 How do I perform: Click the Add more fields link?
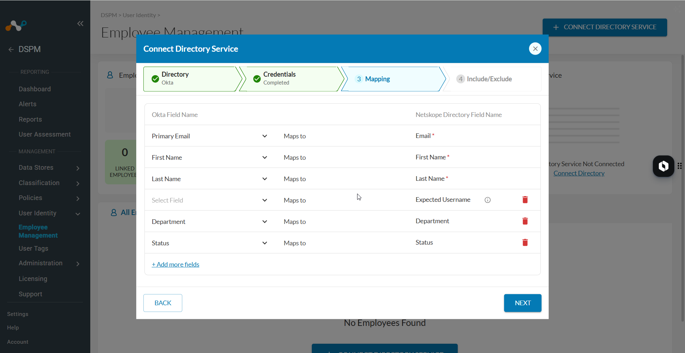coord(176,265)
